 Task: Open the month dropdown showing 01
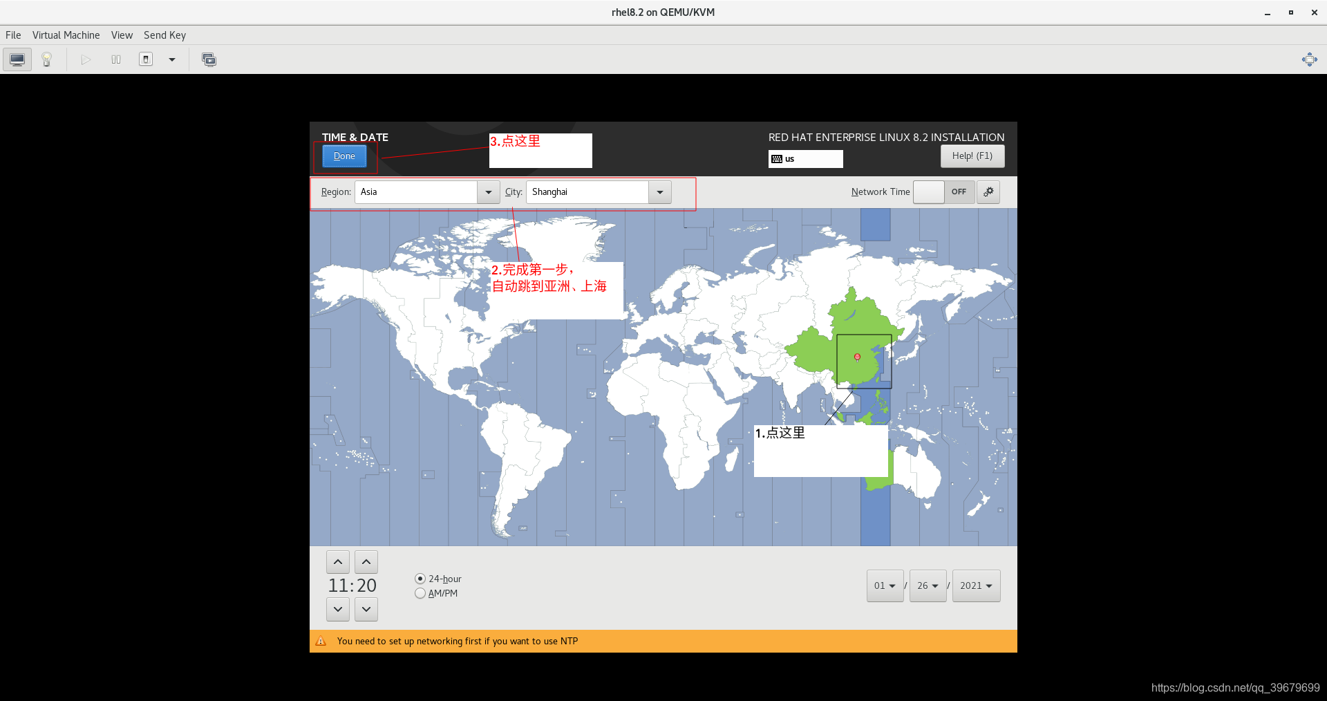click(885, 586)
